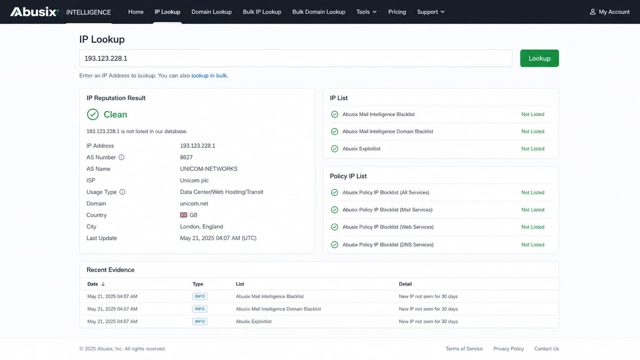This screenshot has height=360, width=640.
Task: Expand the Support dropdown menu
Action: (431, 12)
